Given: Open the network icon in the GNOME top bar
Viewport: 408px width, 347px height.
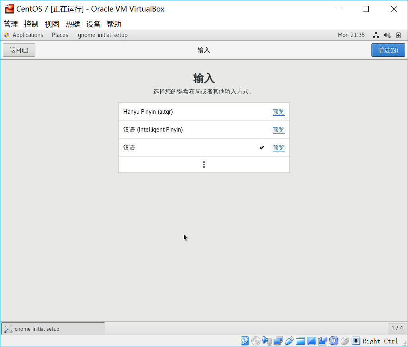Looking at the screenshot, I should (376, 35).
